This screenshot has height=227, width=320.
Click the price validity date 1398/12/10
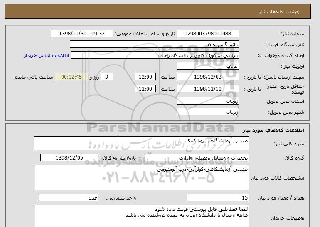coord(207,89)
